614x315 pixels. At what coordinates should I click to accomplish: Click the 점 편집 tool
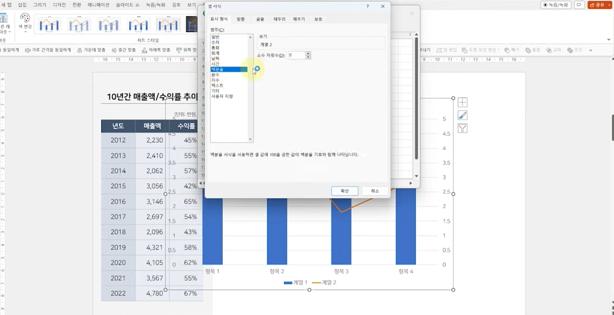click(446, 50)
